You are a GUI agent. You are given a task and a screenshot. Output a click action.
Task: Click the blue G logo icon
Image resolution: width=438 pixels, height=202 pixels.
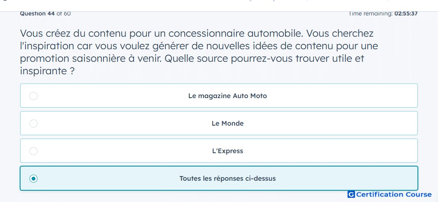[x=351, y=194]
